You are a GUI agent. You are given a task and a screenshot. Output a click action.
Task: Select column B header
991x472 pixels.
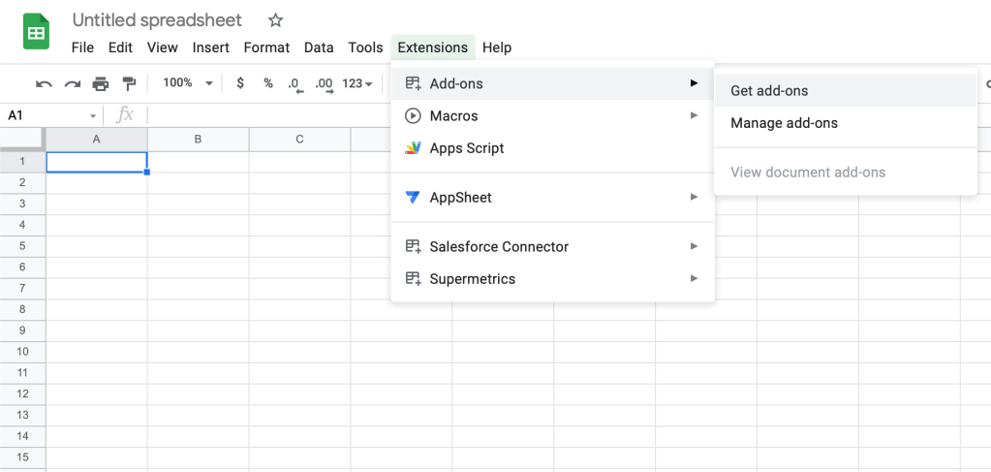point(198,140)
